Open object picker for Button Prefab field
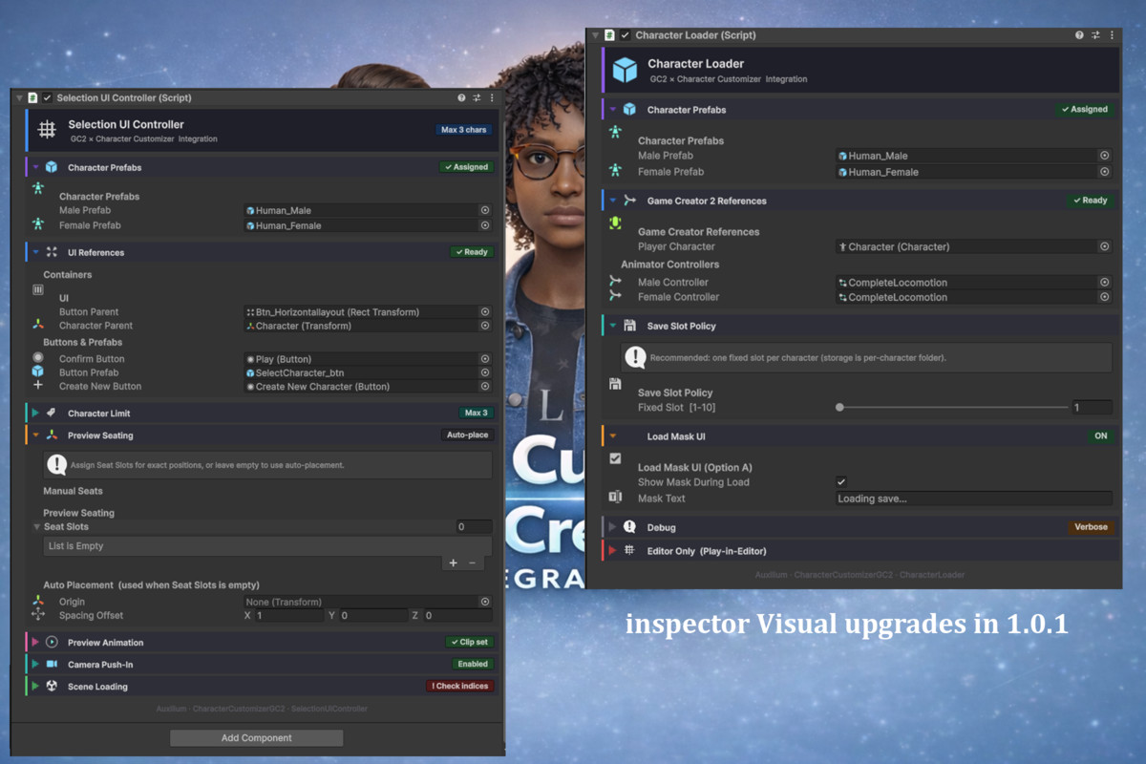The height and width of the screenshot is (764, 1146). click(485, 372)
